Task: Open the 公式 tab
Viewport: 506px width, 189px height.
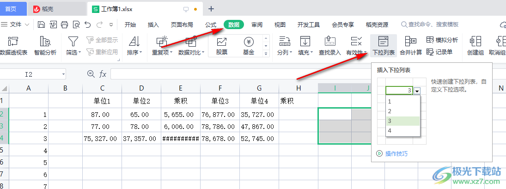Action: coord(211,24)
